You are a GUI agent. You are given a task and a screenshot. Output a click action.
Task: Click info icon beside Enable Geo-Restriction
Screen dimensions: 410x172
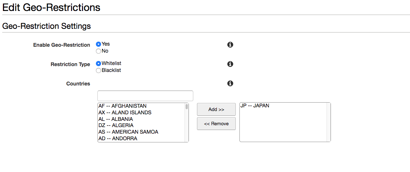coord(230,45)
